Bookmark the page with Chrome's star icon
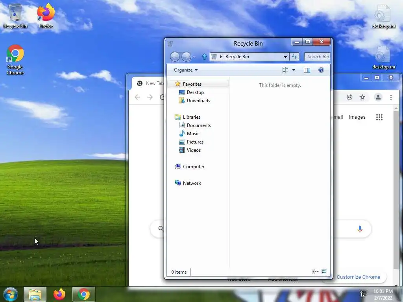 362,97
